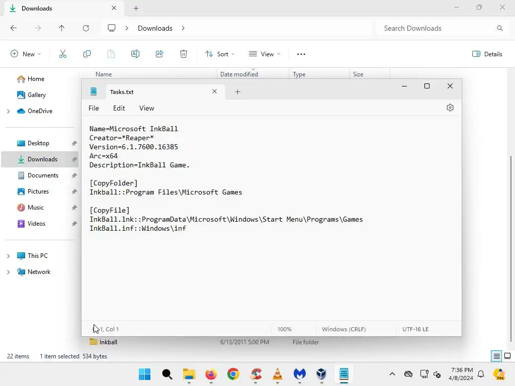Go back with Explorer back arrow
Screen dimensions: 515x386
tap(14, 28)
